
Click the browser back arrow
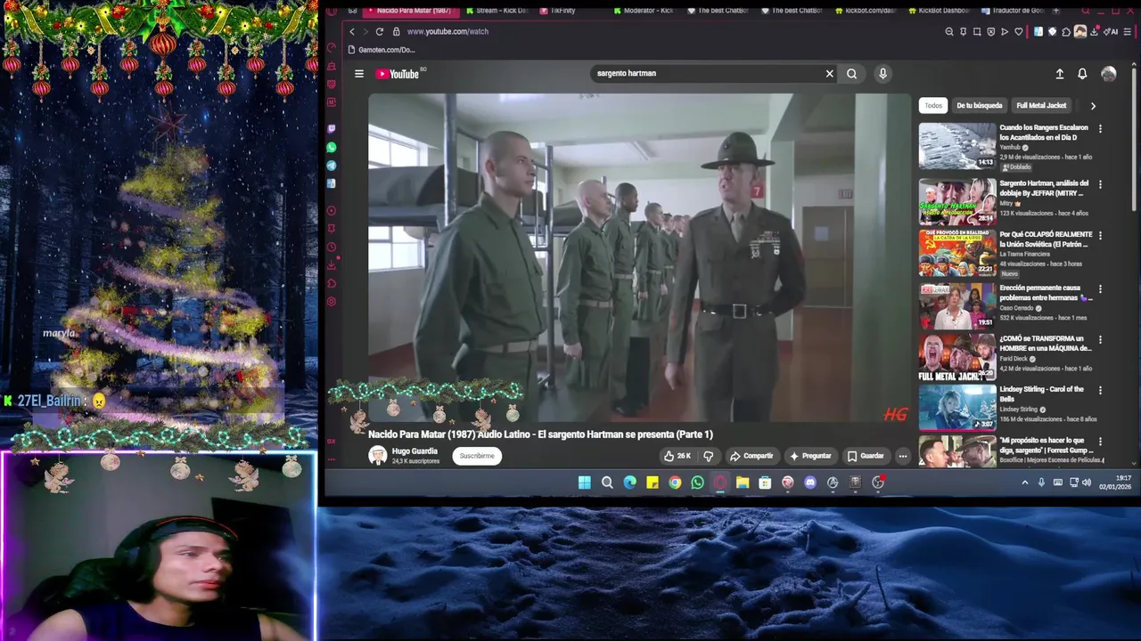click(352, 31)
